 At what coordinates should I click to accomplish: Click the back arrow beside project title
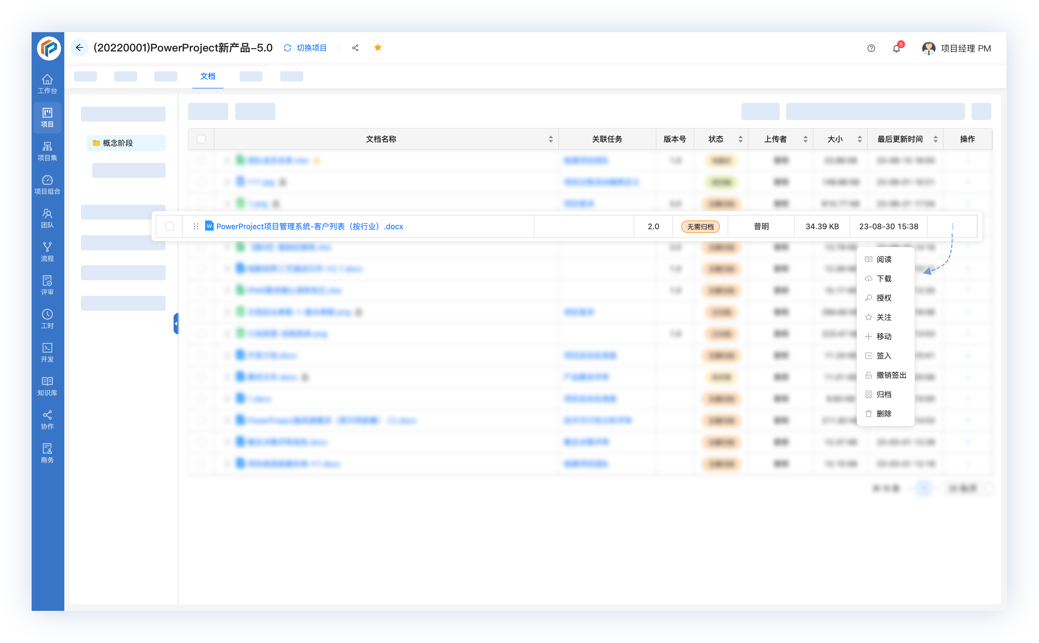coord(79,48)
